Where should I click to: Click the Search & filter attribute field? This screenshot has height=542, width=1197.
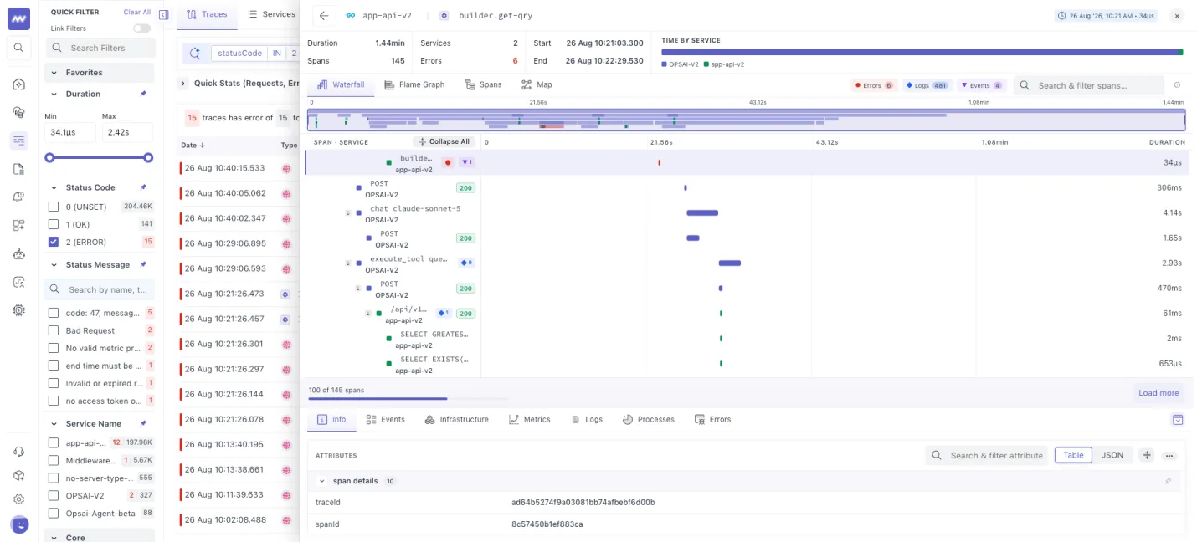coord(987,455)
